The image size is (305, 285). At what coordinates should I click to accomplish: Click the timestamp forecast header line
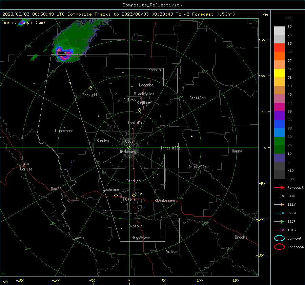[119, 14]
